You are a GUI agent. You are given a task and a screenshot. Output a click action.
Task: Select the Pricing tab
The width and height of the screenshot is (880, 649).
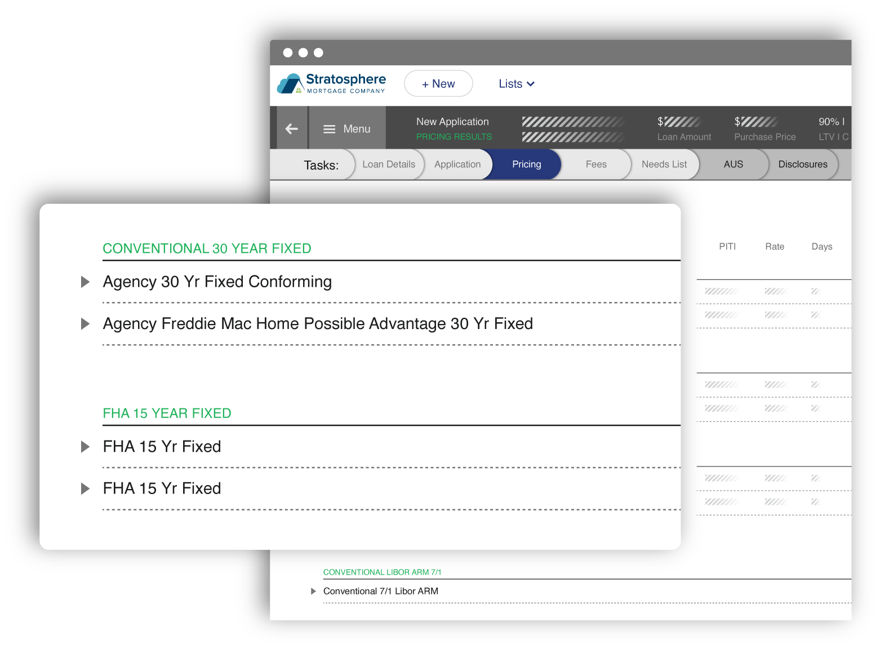[x=526, y=164]
